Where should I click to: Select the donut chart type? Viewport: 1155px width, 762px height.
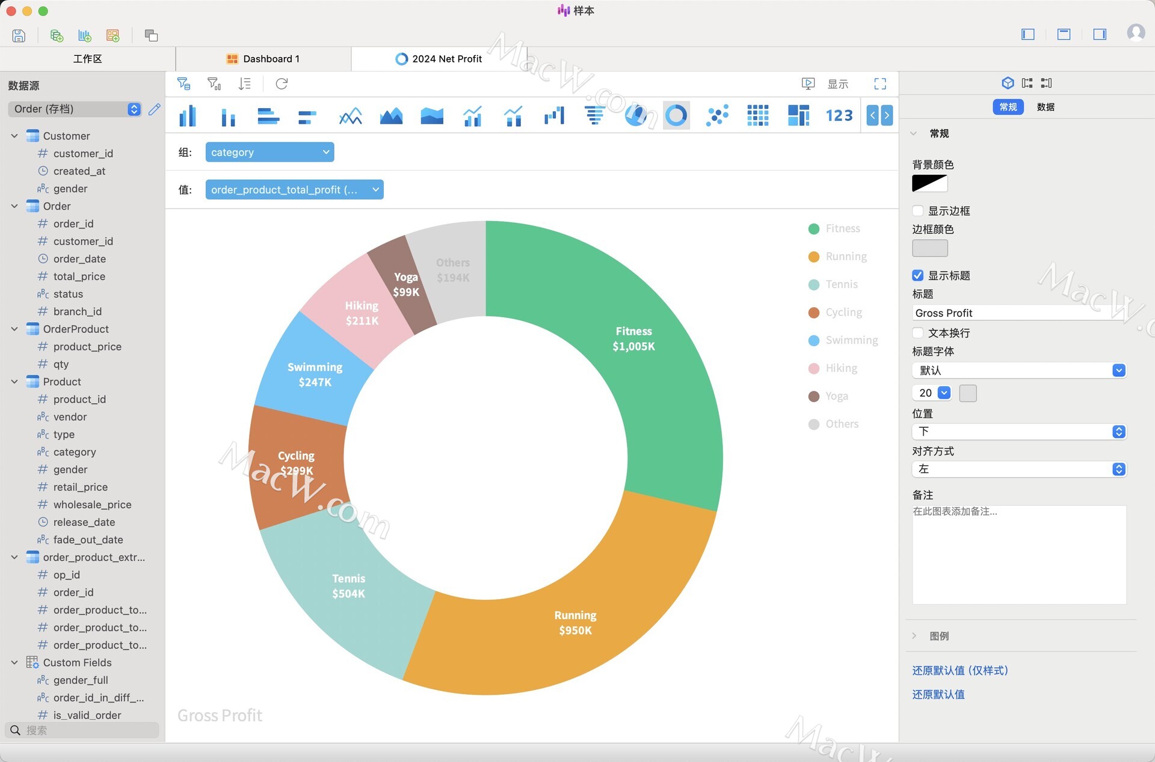point(676,115)
